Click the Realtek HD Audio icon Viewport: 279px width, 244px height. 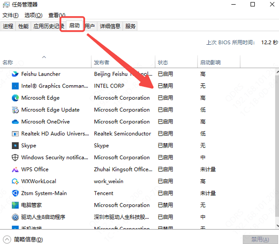tap(15, 134)
